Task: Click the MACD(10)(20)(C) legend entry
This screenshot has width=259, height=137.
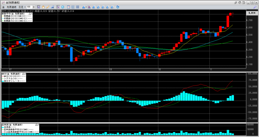Action: click(14, 76)
